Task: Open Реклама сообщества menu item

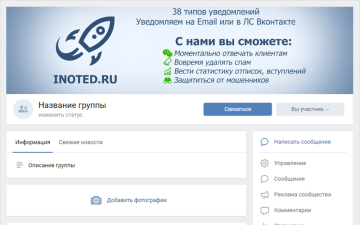Action: pos(302,194)
